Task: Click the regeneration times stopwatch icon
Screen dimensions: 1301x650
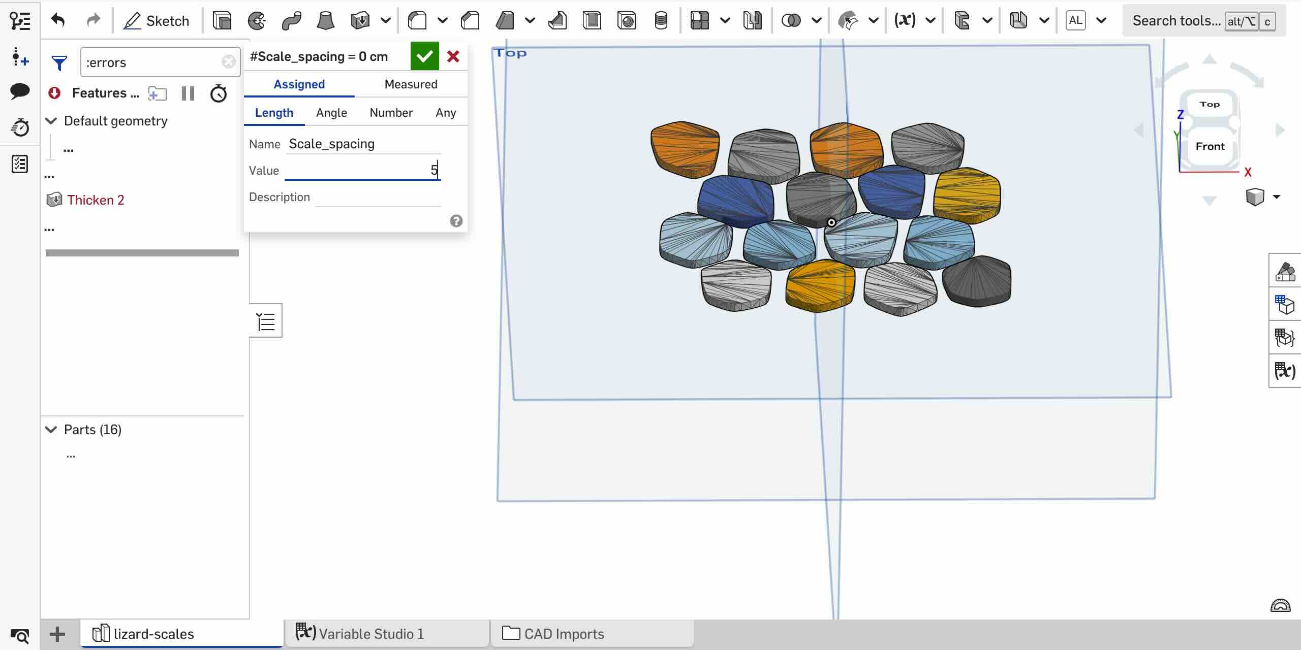Action: point(219,93)
